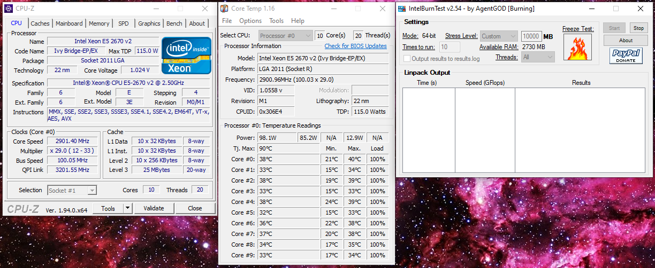This screenshot has width=655, height=268.
Task: Click the Speed (GFlops) column header
Action: [485, 83]
